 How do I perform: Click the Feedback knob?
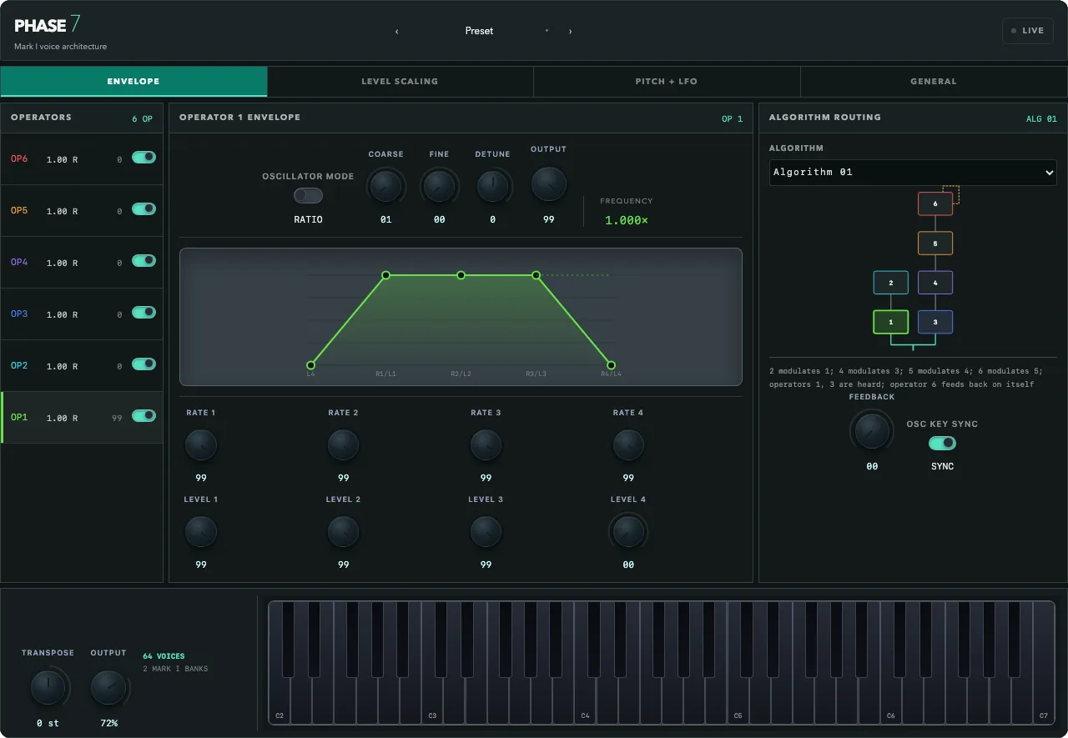coord(872,430)
